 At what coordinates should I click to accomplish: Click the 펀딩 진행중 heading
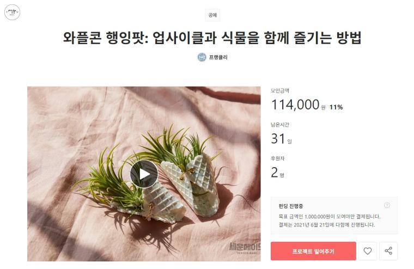tap(291, 206)
